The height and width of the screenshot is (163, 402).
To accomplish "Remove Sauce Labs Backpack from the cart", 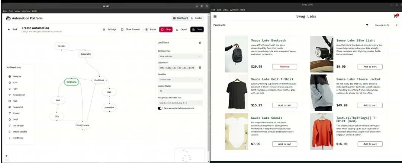I will pos(284,67).
